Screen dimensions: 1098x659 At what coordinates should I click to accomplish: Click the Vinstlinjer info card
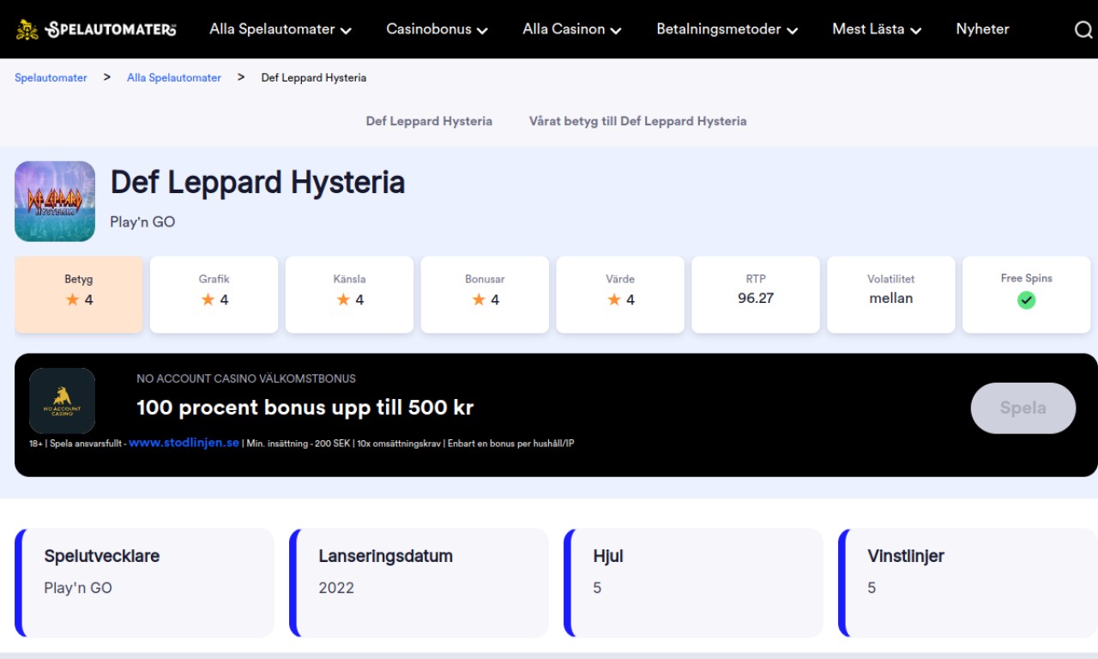[x=968, y=583]
